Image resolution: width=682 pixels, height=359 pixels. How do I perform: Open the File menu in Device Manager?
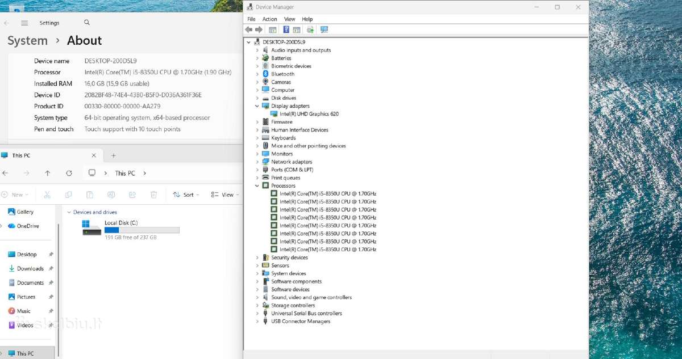(251, 19)
